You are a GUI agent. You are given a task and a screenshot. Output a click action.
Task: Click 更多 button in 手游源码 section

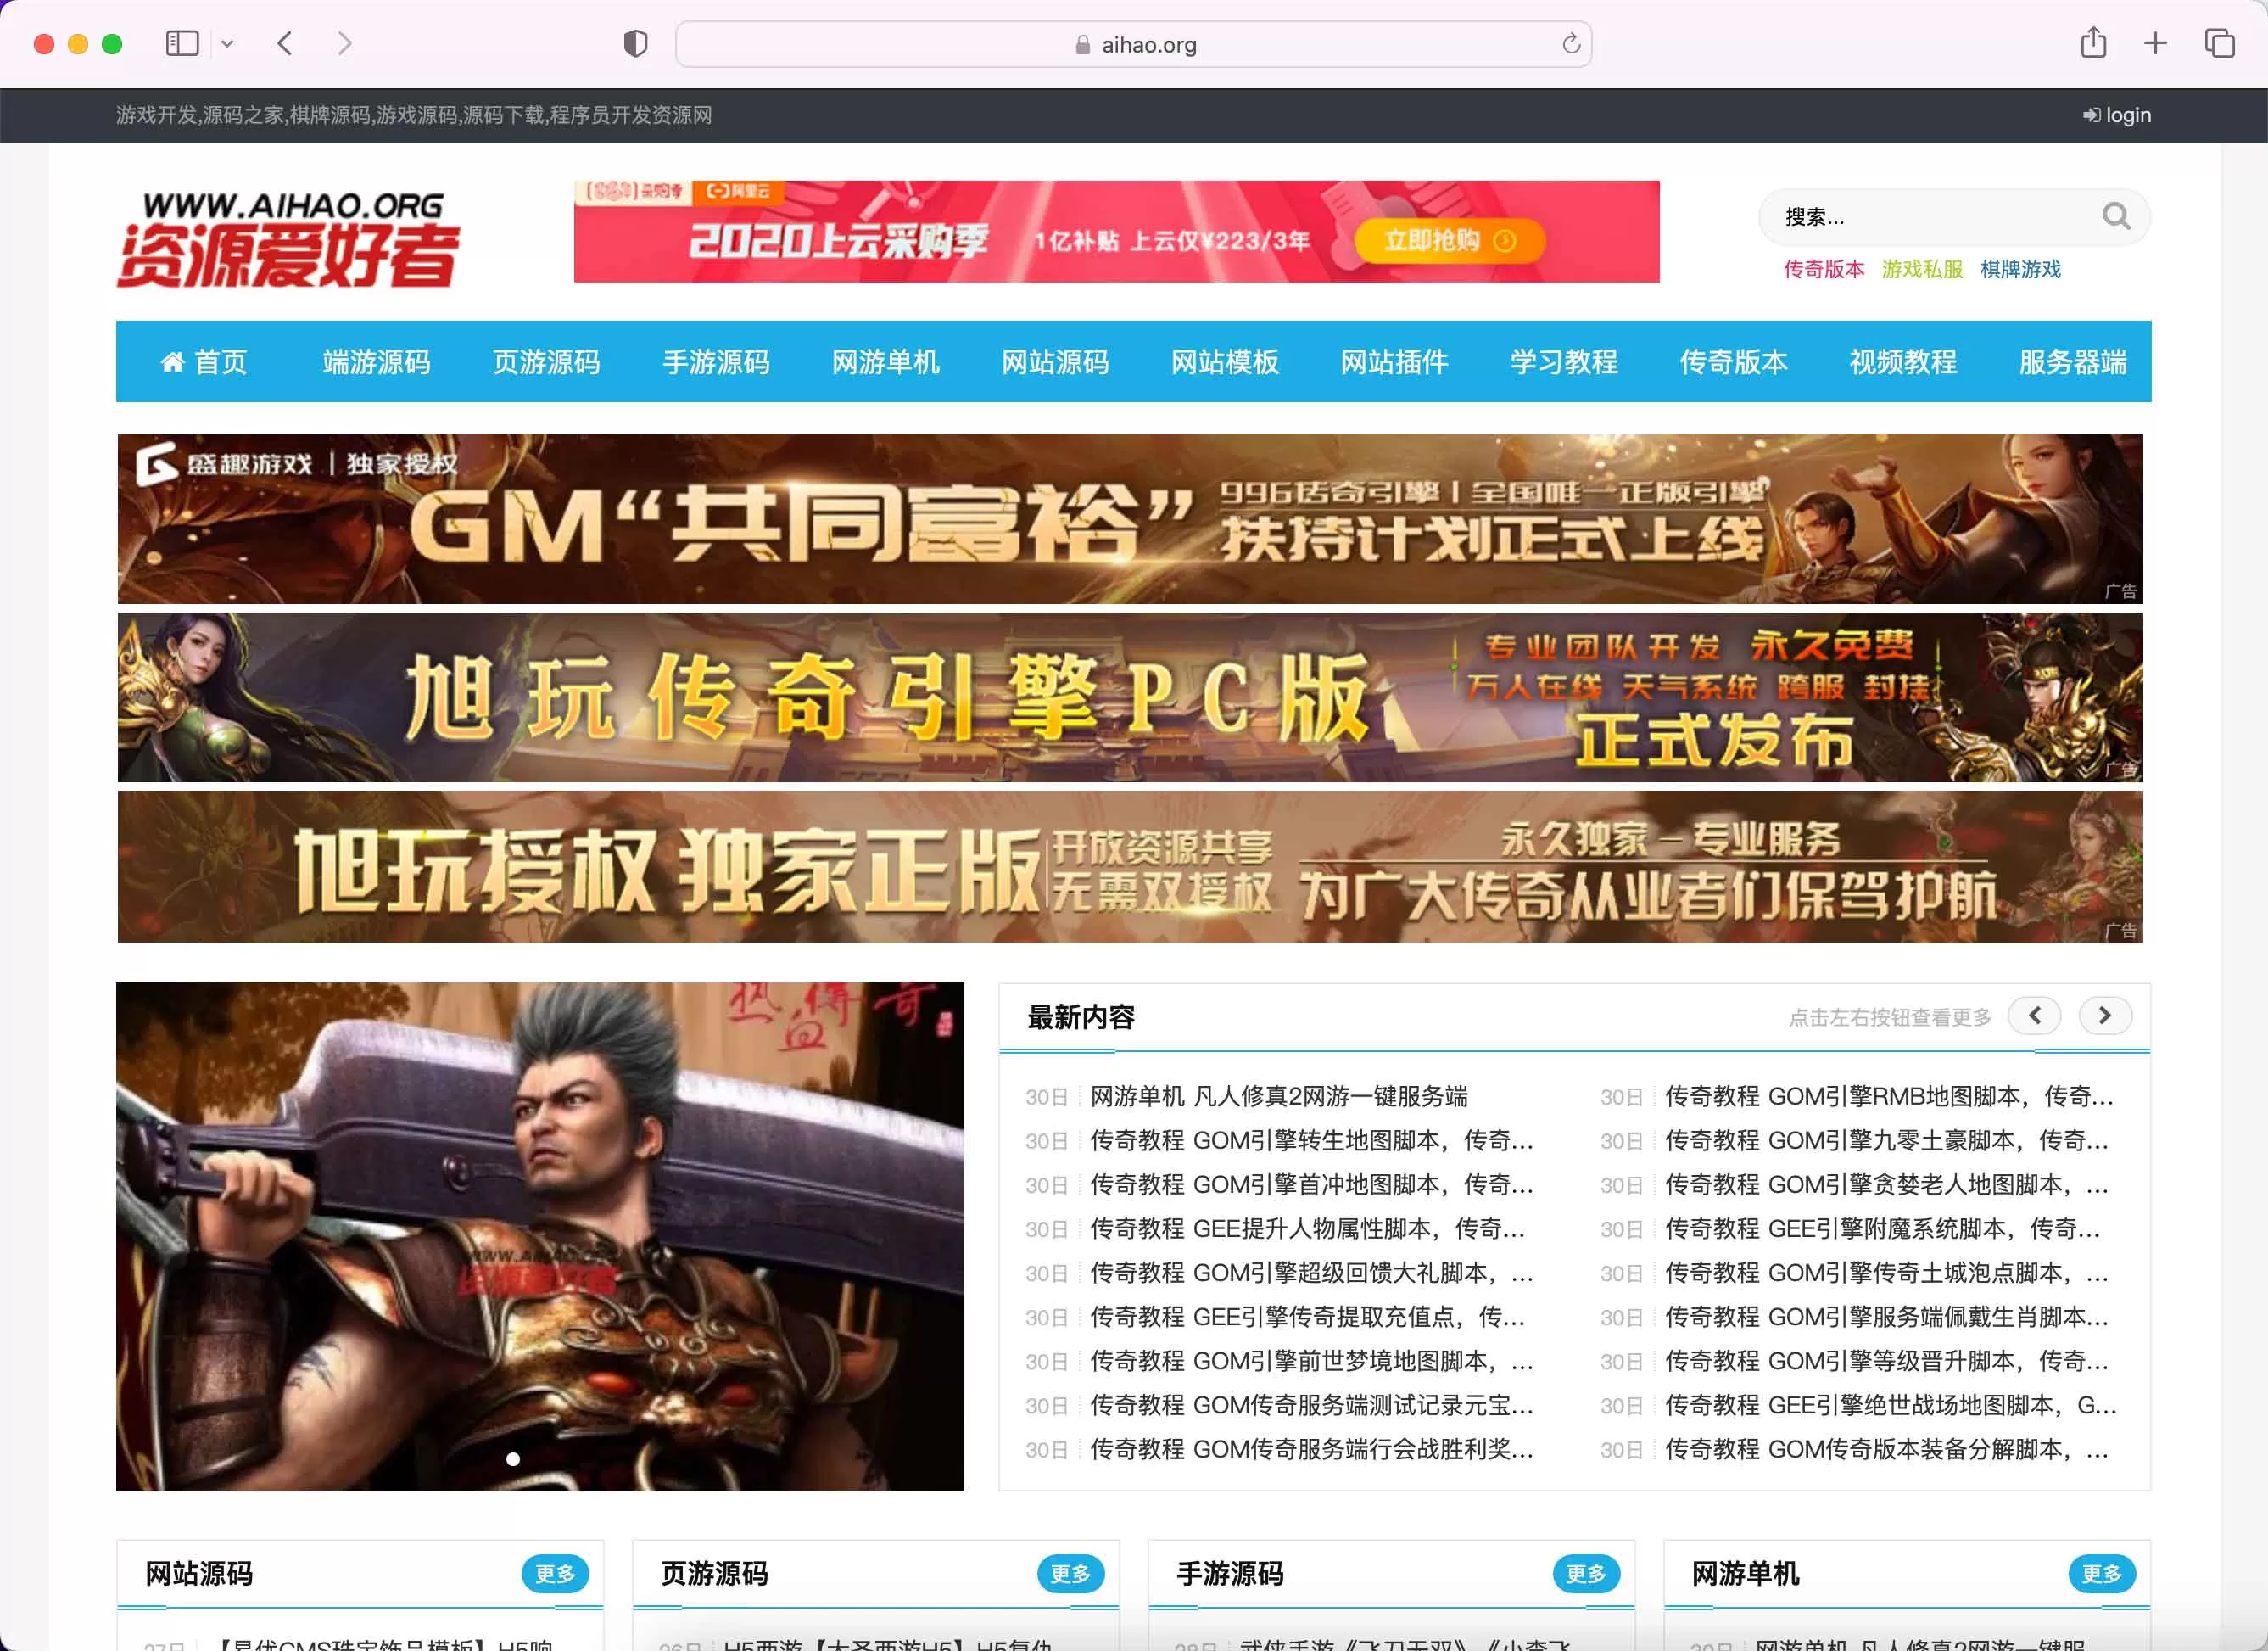[x=1586, y=1573]
